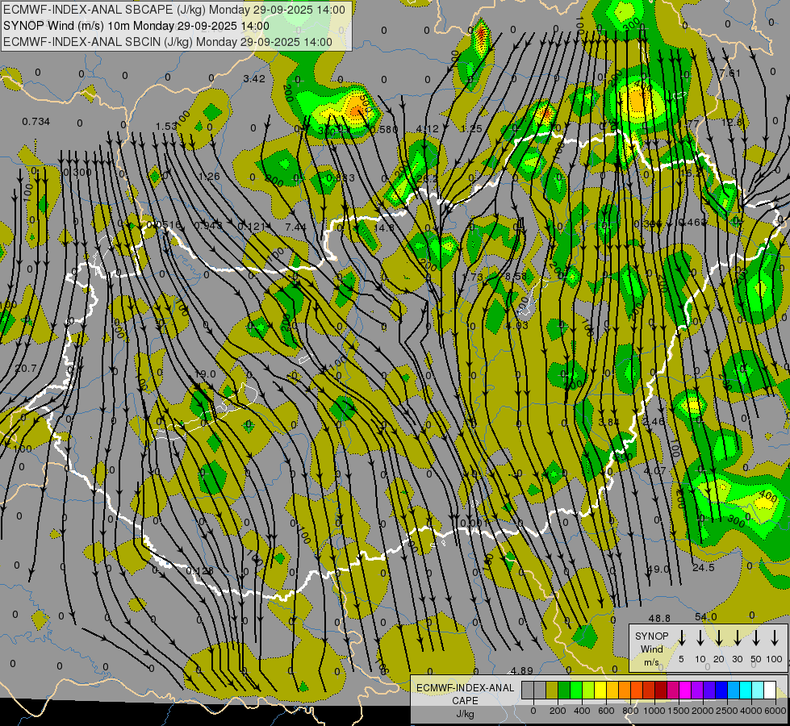The height and width of the screenshot is (726, 790).
Task: Click the ECMWF-INDEX-ANAL SBCAPE header line
Action: click(175, 10)
